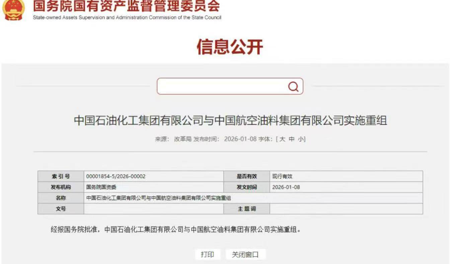463x264 pixels.
Task: Click the 发文时间 date value 2026-01-08 in table
Action: [286, 187]
